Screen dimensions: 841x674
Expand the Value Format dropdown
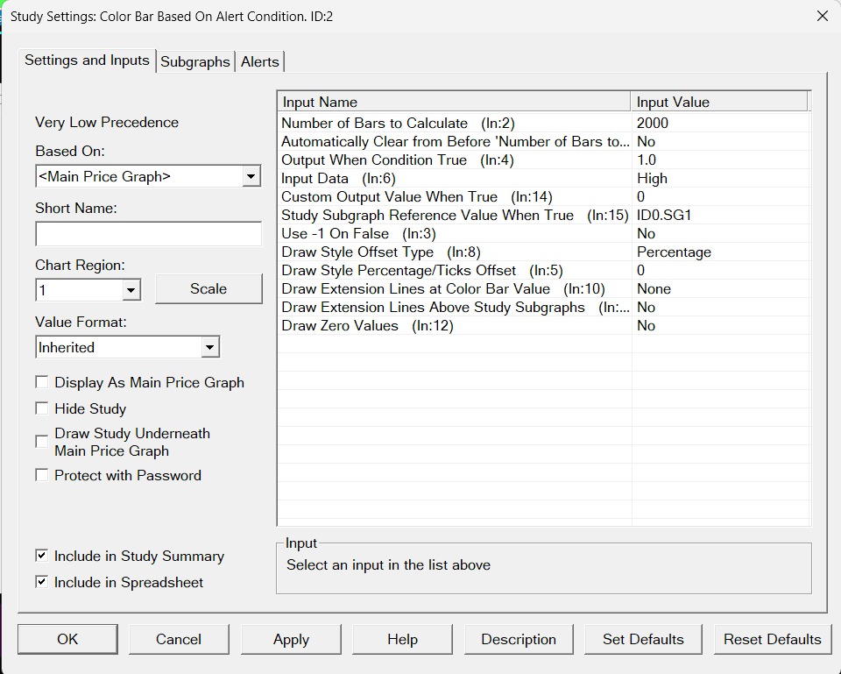[209, 348]
